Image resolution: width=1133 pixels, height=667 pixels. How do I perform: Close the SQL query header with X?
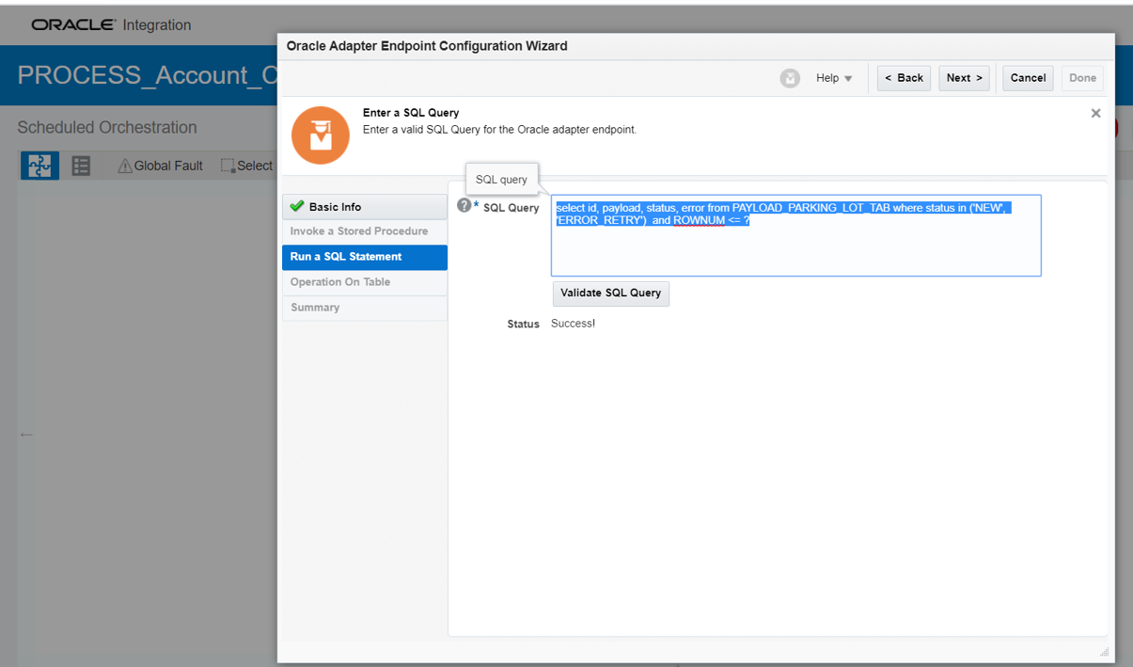click(x=1095, y=113)
